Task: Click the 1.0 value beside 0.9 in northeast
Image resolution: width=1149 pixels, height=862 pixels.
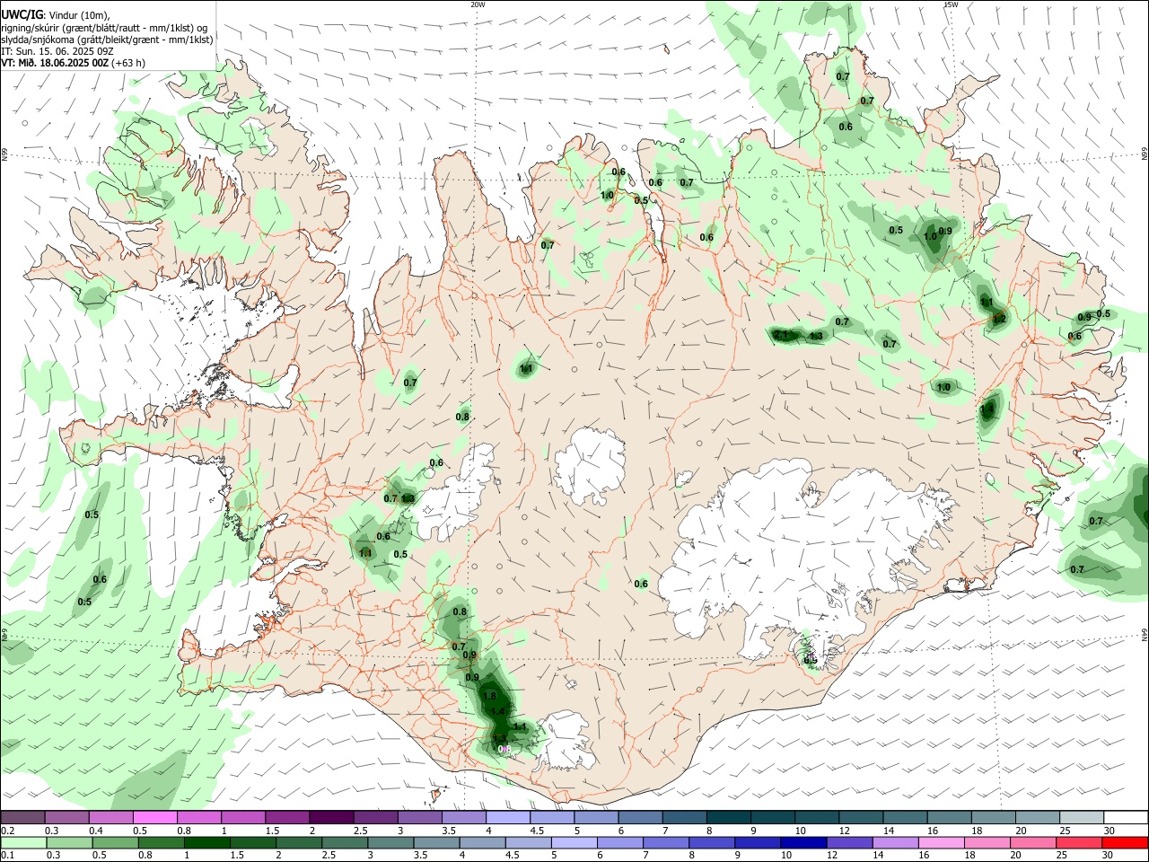Action: pos(930,237)
